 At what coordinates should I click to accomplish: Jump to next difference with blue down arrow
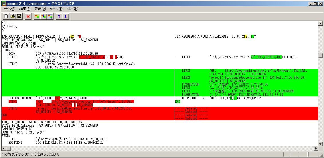(x=66, y=16)
